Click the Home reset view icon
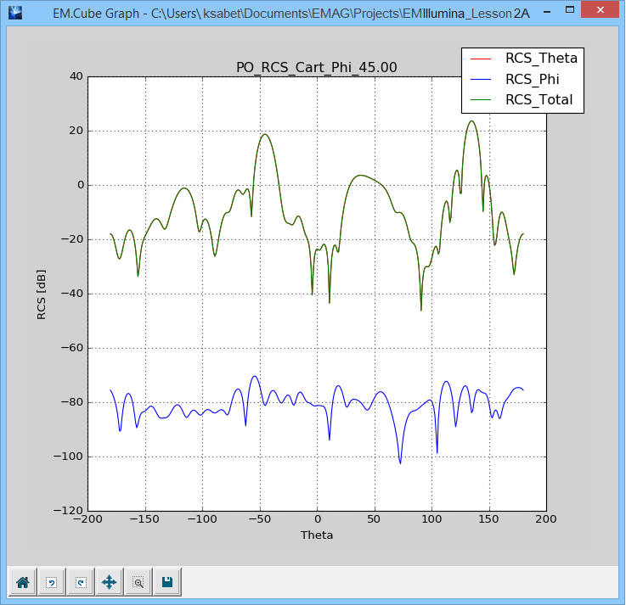 coord(23,582)
